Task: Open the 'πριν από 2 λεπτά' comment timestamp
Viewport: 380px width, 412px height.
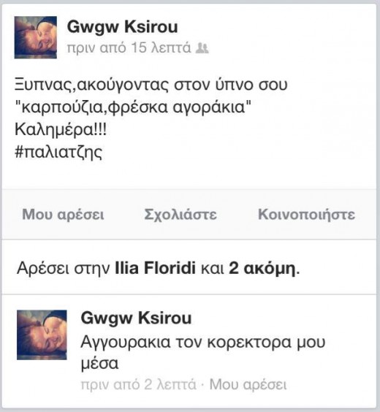Action: click(x=139, y=385)
